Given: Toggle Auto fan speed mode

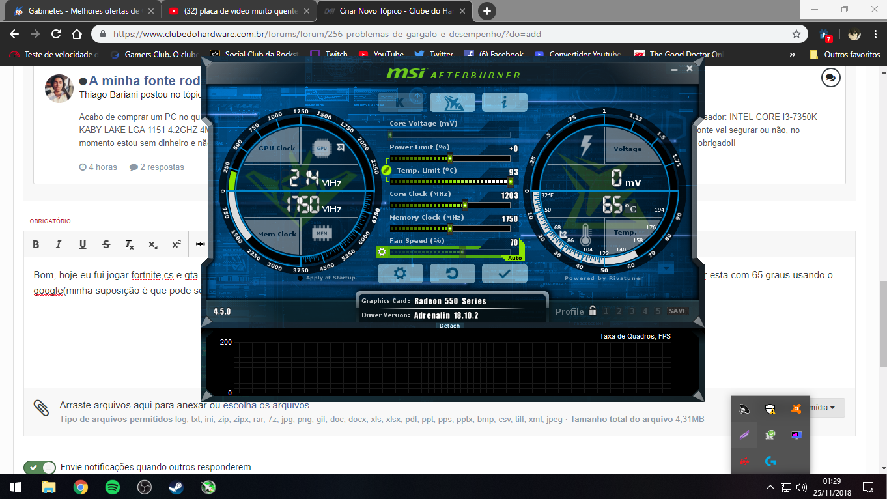Looking at the screenshot, I should pyautogui.click(x=514, y=258).
